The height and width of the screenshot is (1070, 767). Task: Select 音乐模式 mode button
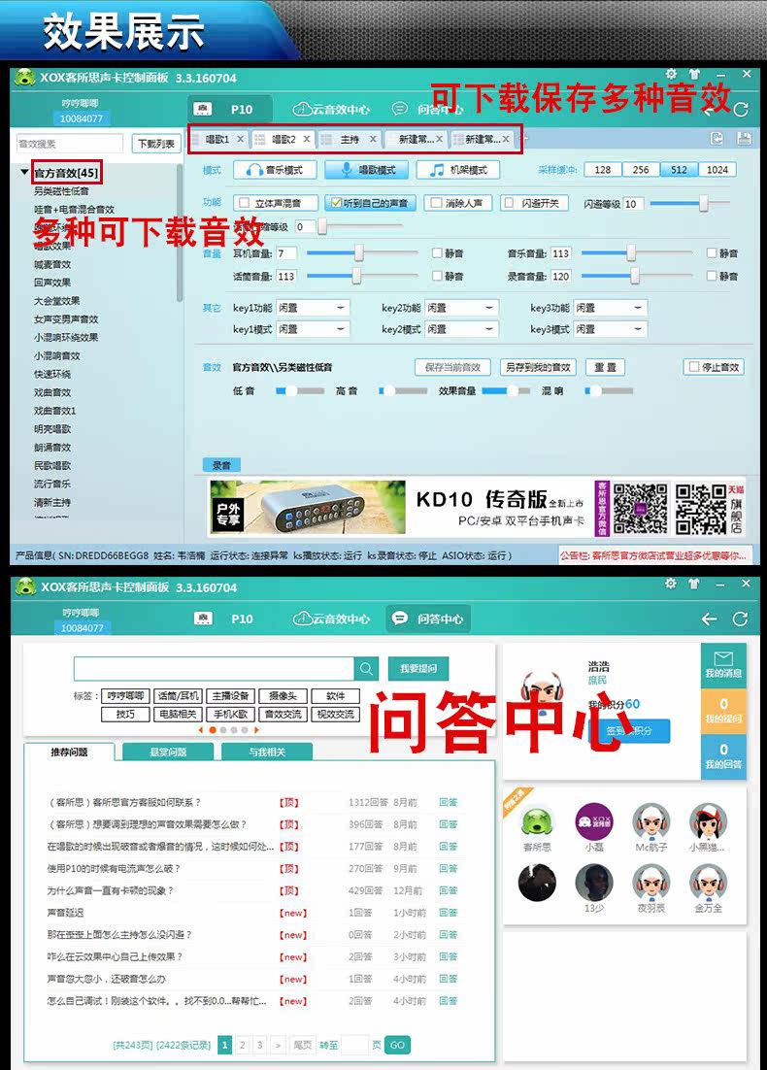point(275,170)
